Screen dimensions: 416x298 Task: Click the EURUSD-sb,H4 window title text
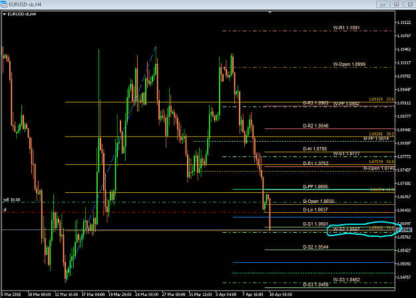coord(25,5)
